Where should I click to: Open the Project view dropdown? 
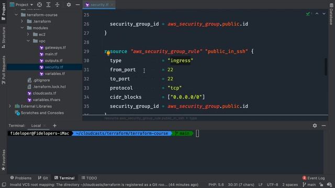pyautogui.click(x=21, y=5)
